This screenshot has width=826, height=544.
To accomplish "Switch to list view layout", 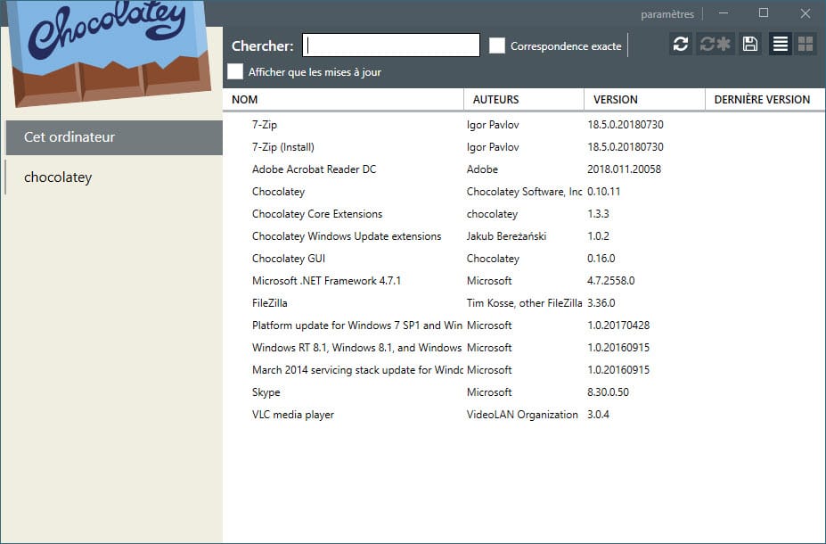I will click(781, 44).
